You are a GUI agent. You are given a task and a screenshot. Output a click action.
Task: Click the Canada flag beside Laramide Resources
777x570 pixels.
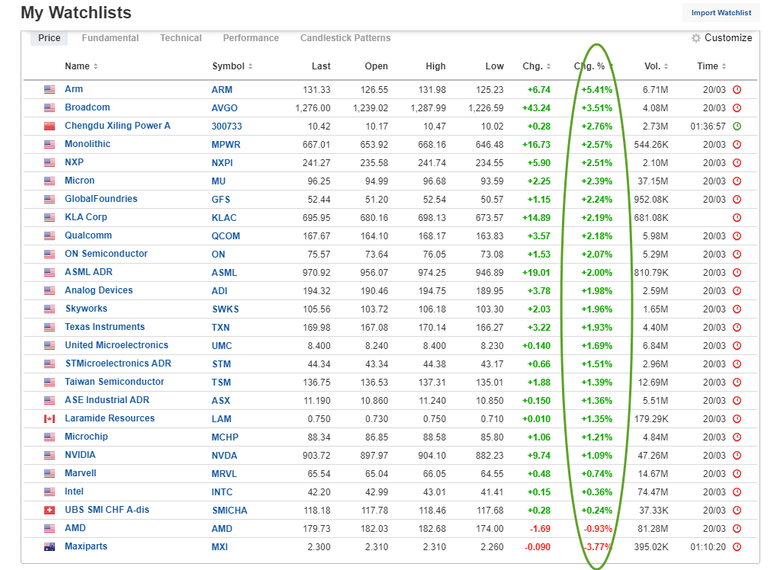click(x=50, y=419)
